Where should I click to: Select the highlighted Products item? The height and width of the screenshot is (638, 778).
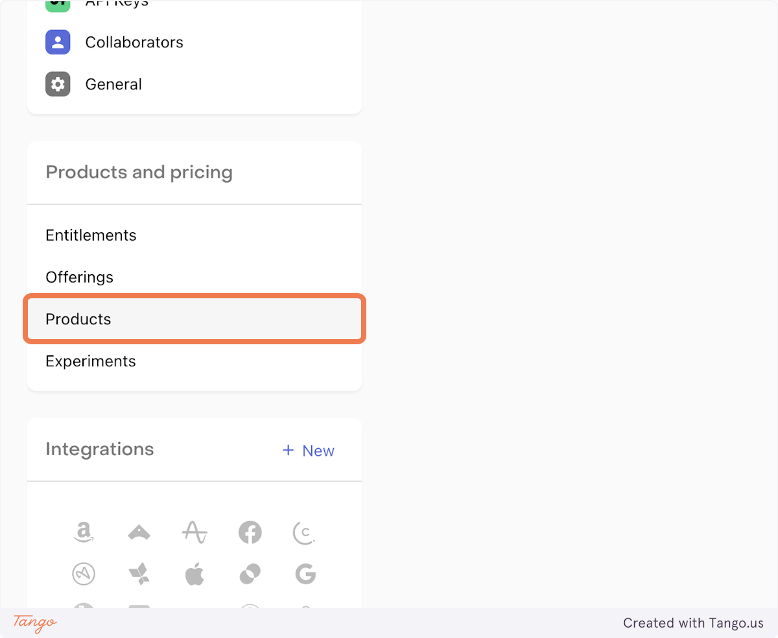click(78, 319)
